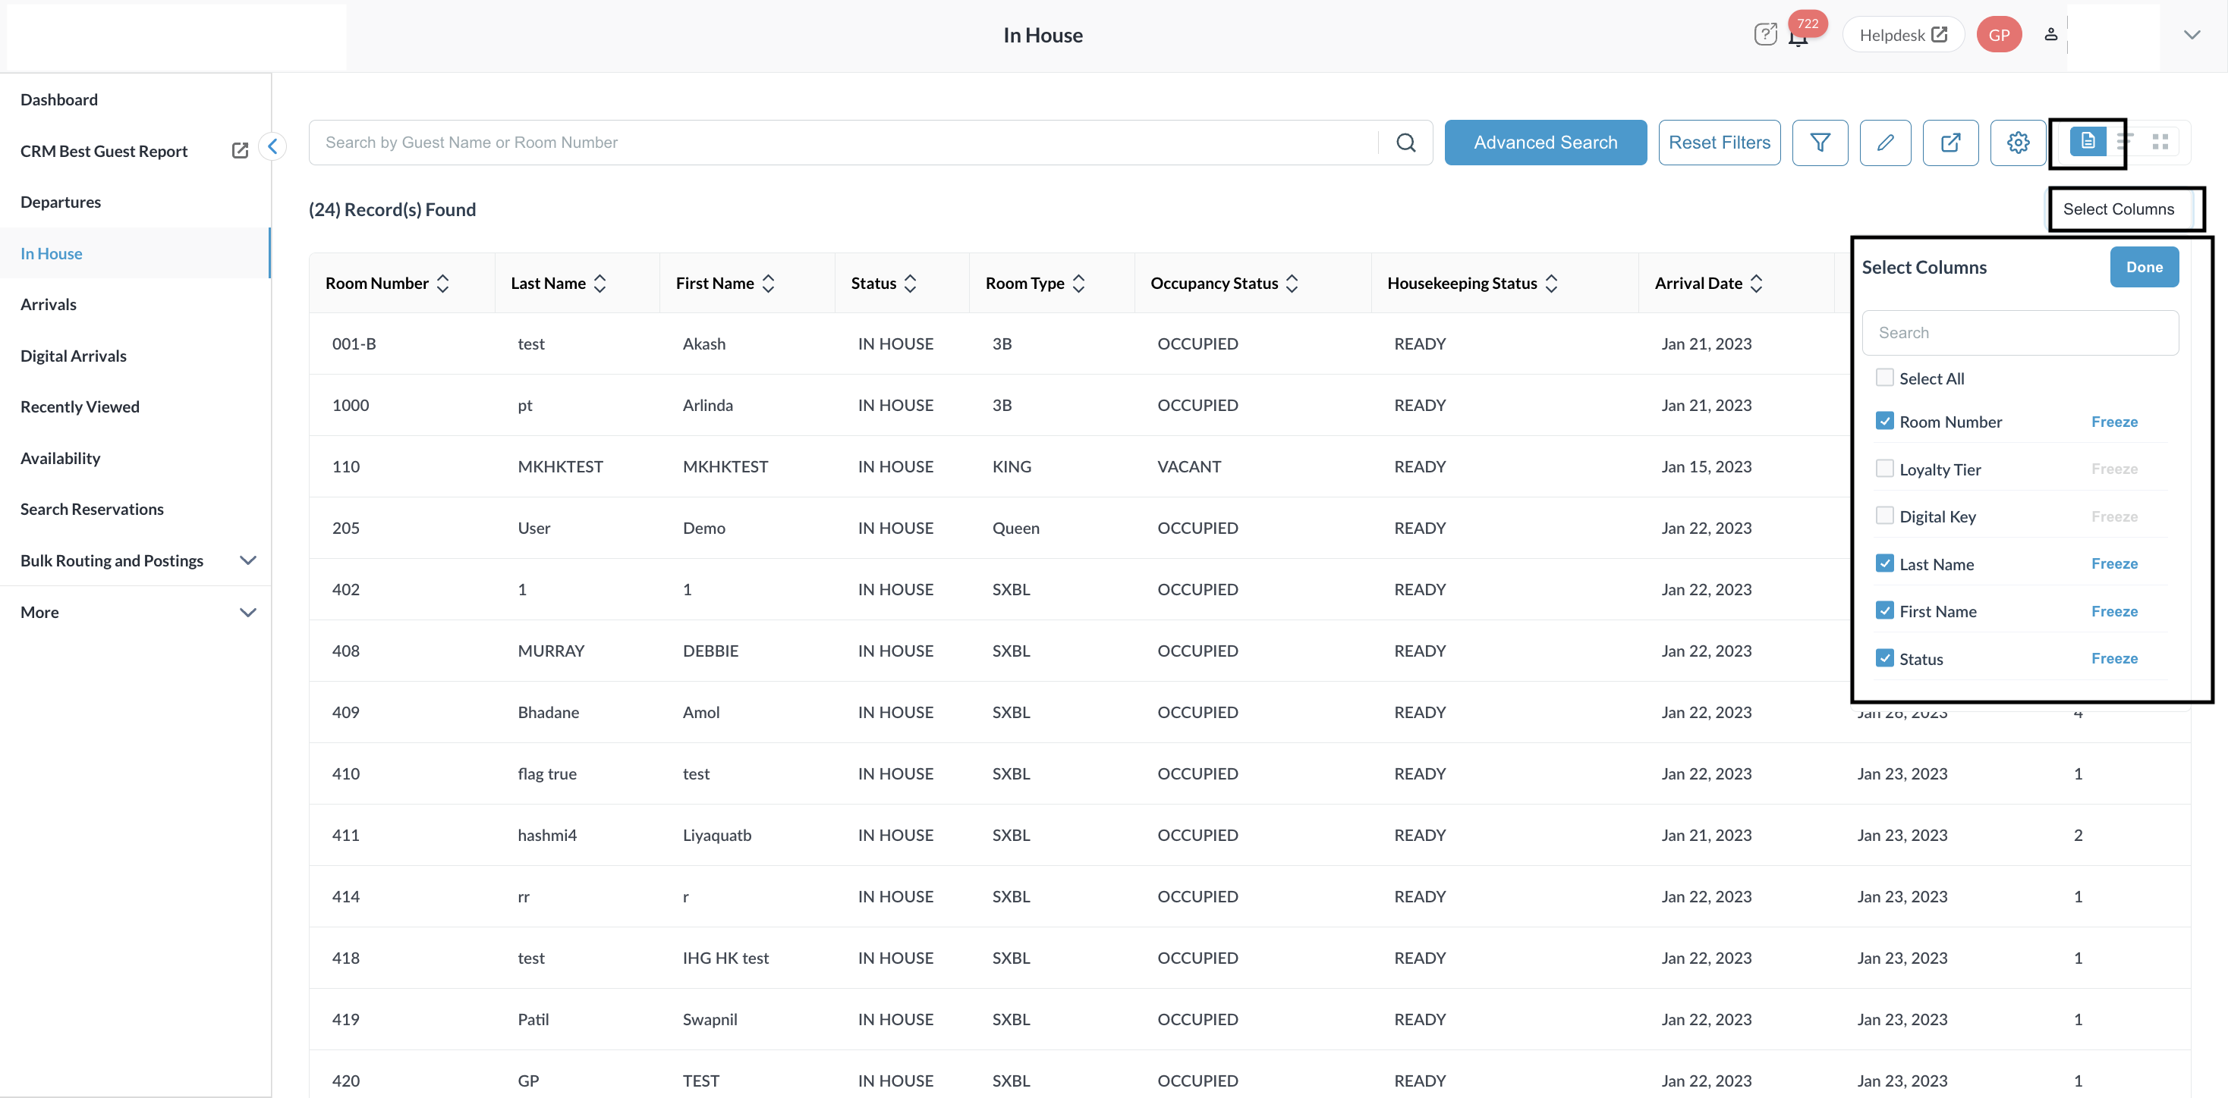The width and height of the screenshot is (2228, 1098).
Task: Enable the Loyalty Tier column checkbox
Action: pyautogui.click(x=1883, y=469)
